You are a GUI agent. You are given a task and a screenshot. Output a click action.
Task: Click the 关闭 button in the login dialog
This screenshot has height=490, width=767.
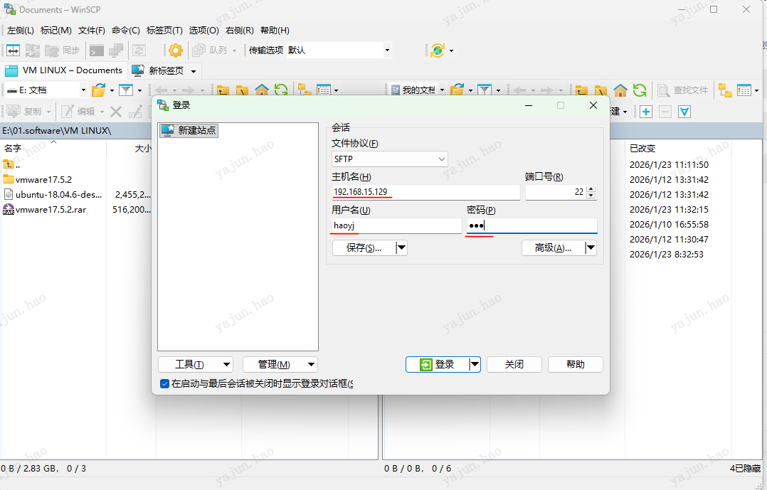pos(514,364)
